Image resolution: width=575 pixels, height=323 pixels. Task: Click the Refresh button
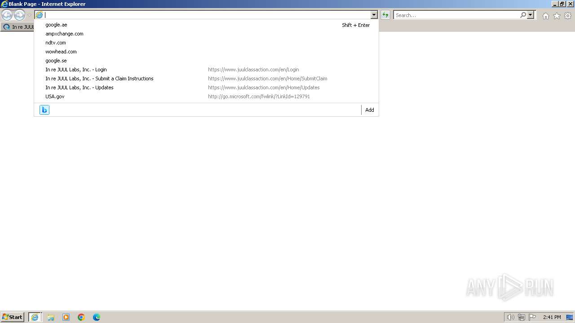(x=385, y=15)
